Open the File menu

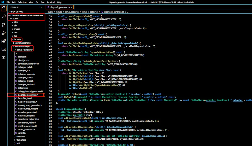(x=8, y=2)
